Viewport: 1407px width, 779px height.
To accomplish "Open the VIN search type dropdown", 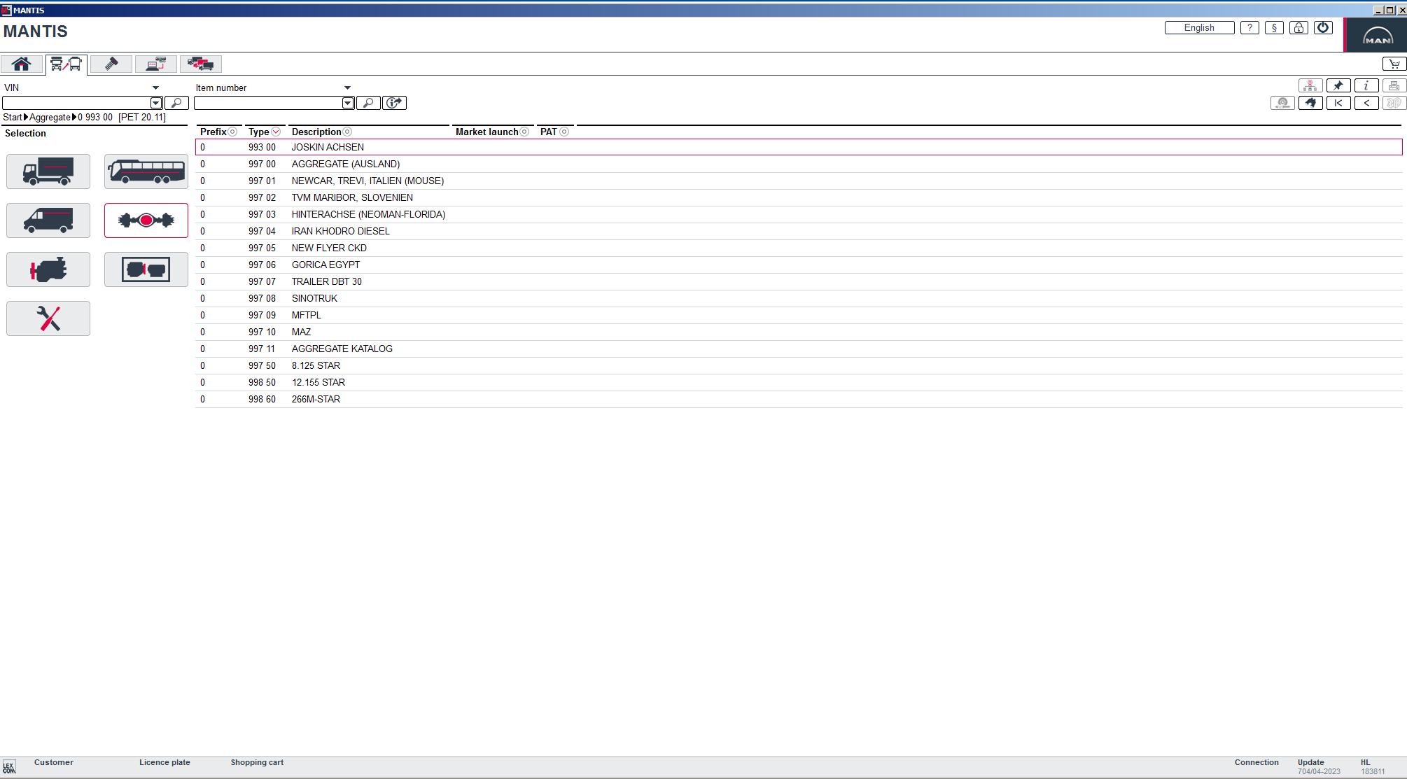I will coord(155,87).
